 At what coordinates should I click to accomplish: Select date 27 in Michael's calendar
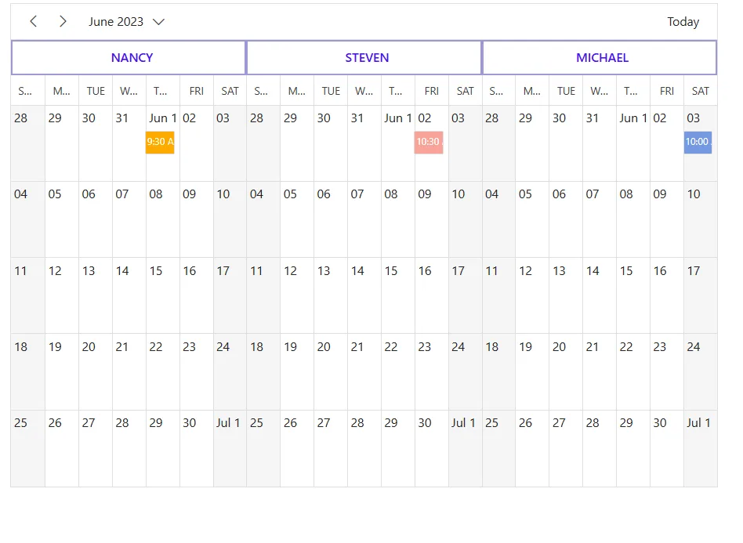coord(566,449)
